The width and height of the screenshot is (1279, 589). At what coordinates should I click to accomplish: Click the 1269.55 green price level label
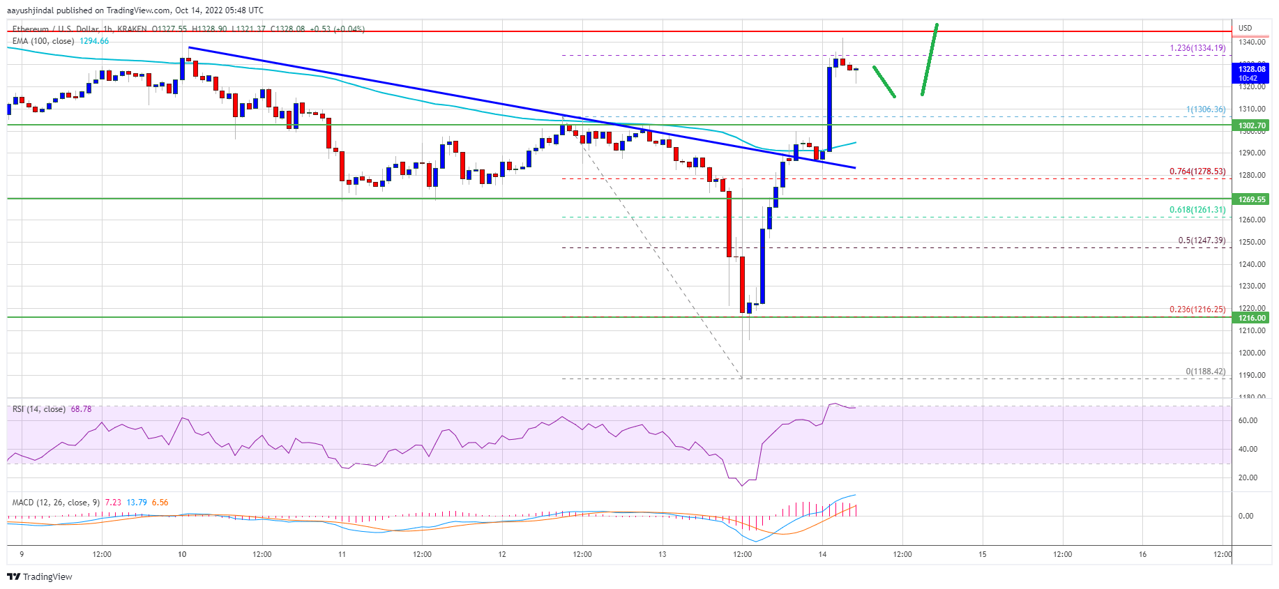(x=1252, y=199)
